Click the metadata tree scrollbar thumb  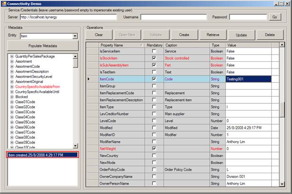(x=75, y=63)
